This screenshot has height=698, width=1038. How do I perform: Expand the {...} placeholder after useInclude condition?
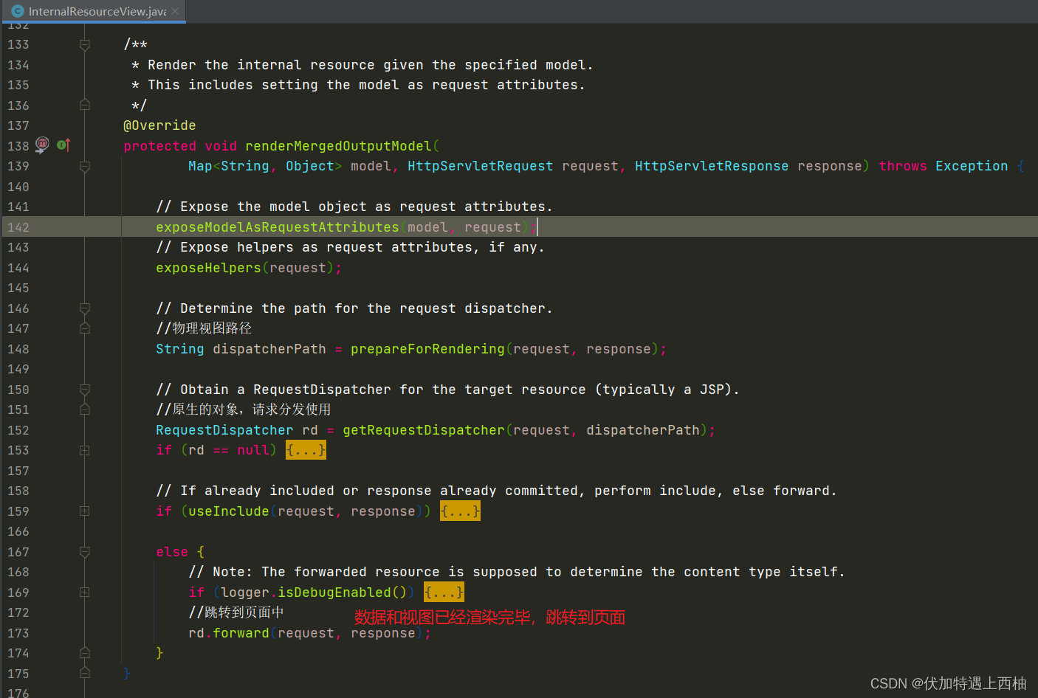click(460, 511)
